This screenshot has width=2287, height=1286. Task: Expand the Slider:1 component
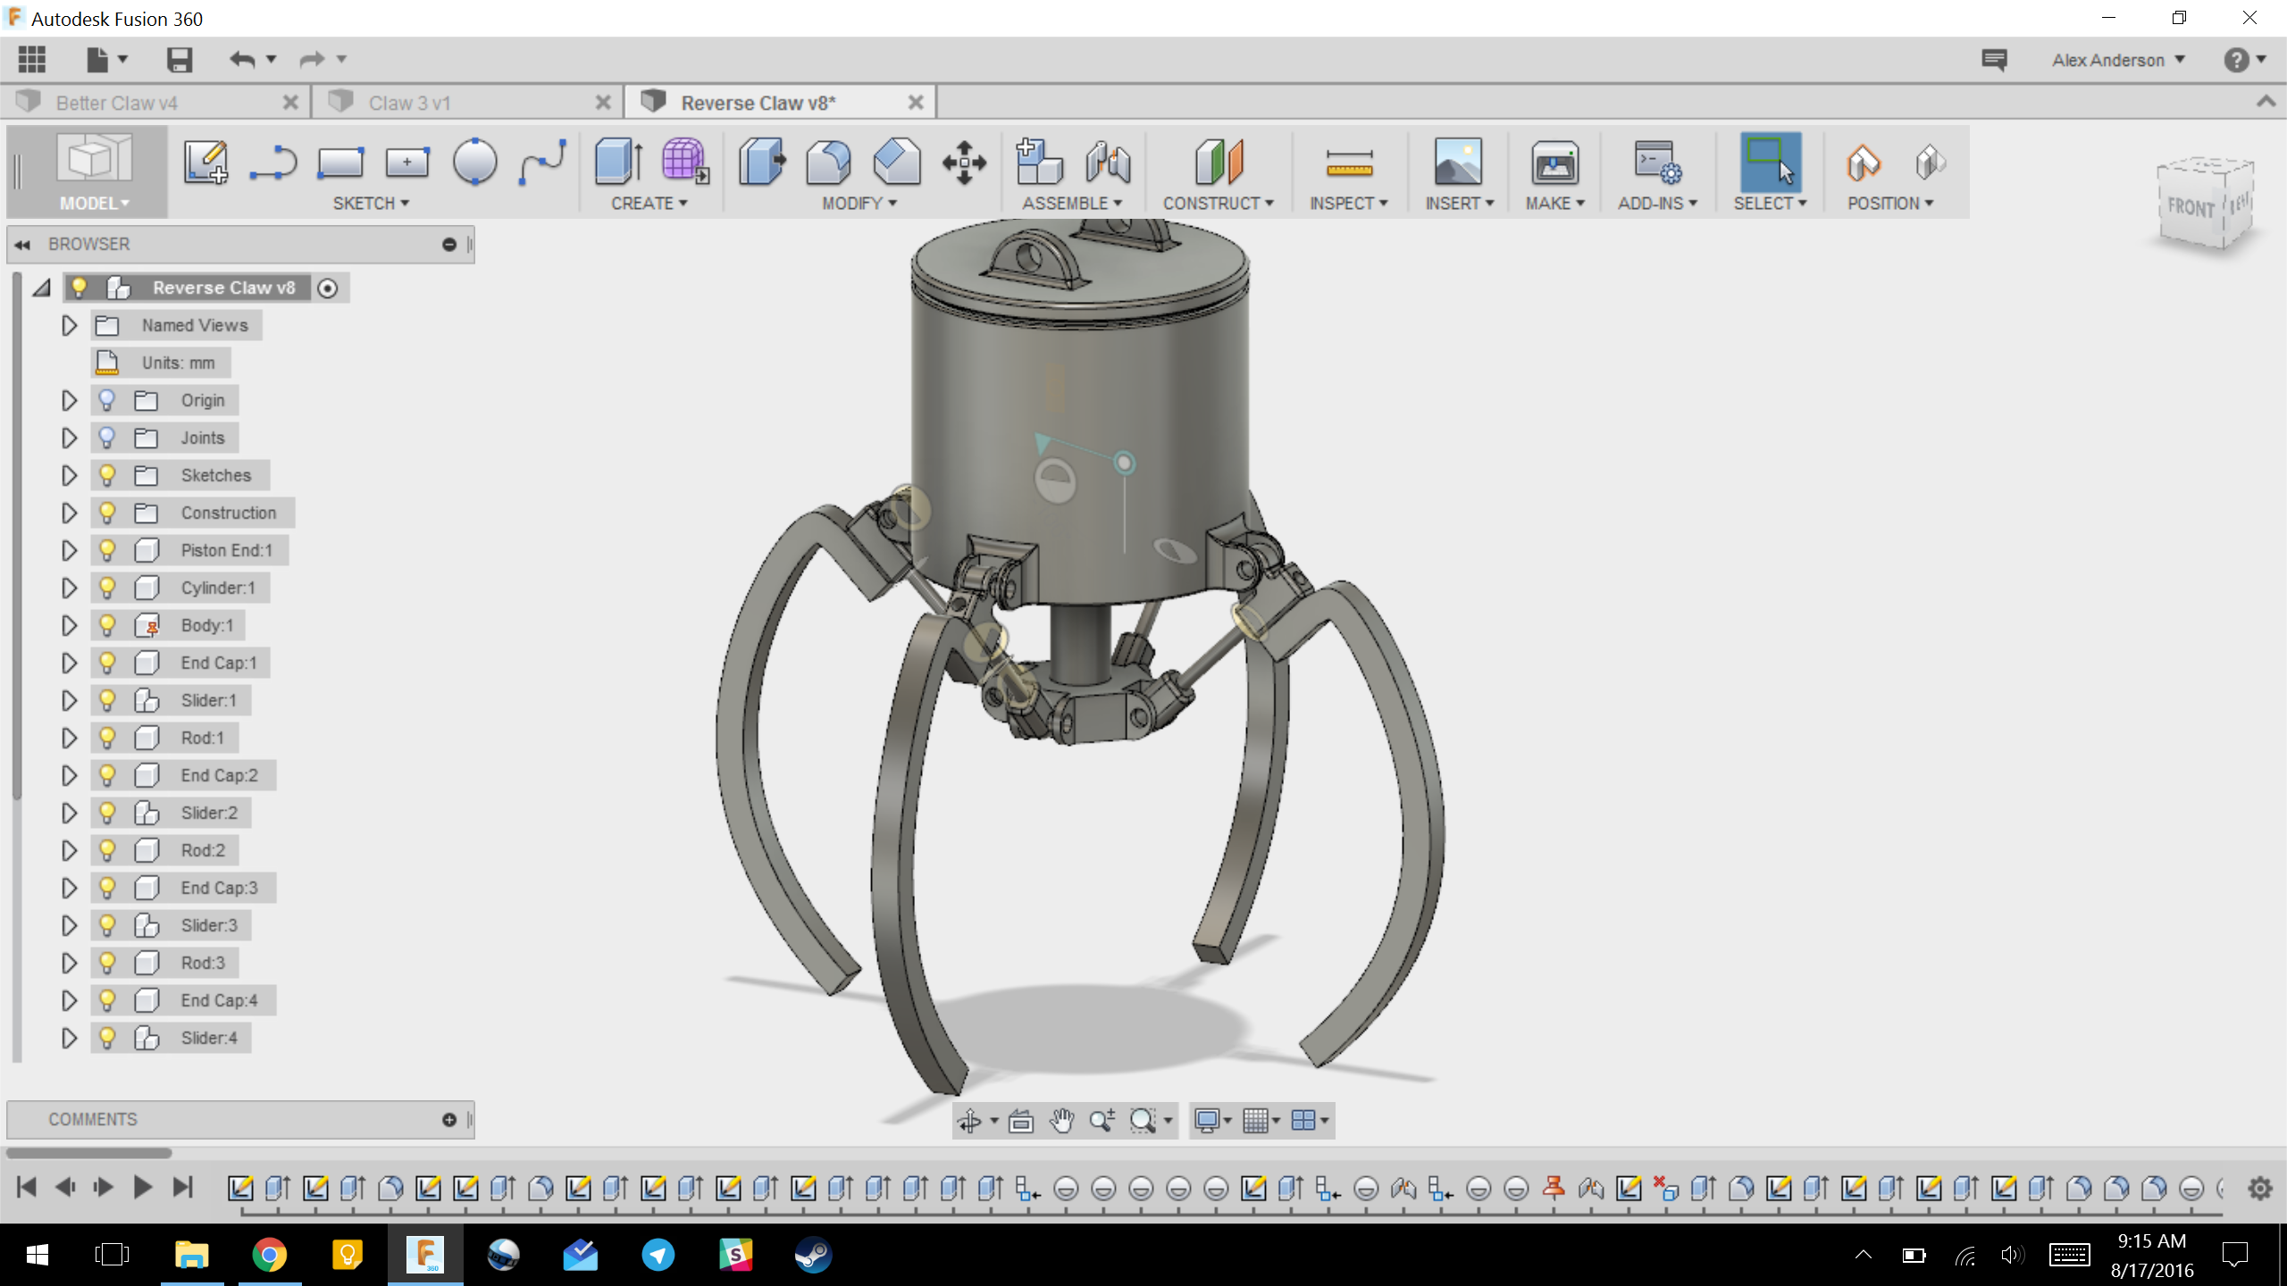69,700
